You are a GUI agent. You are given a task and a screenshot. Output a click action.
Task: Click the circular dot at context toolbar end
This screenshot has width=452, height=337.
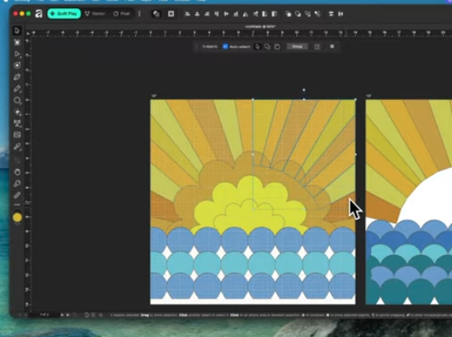coord(332,46)
